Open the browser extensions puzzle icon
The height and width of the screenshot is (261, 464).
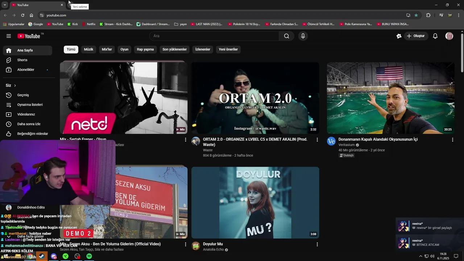coord(428,15)
